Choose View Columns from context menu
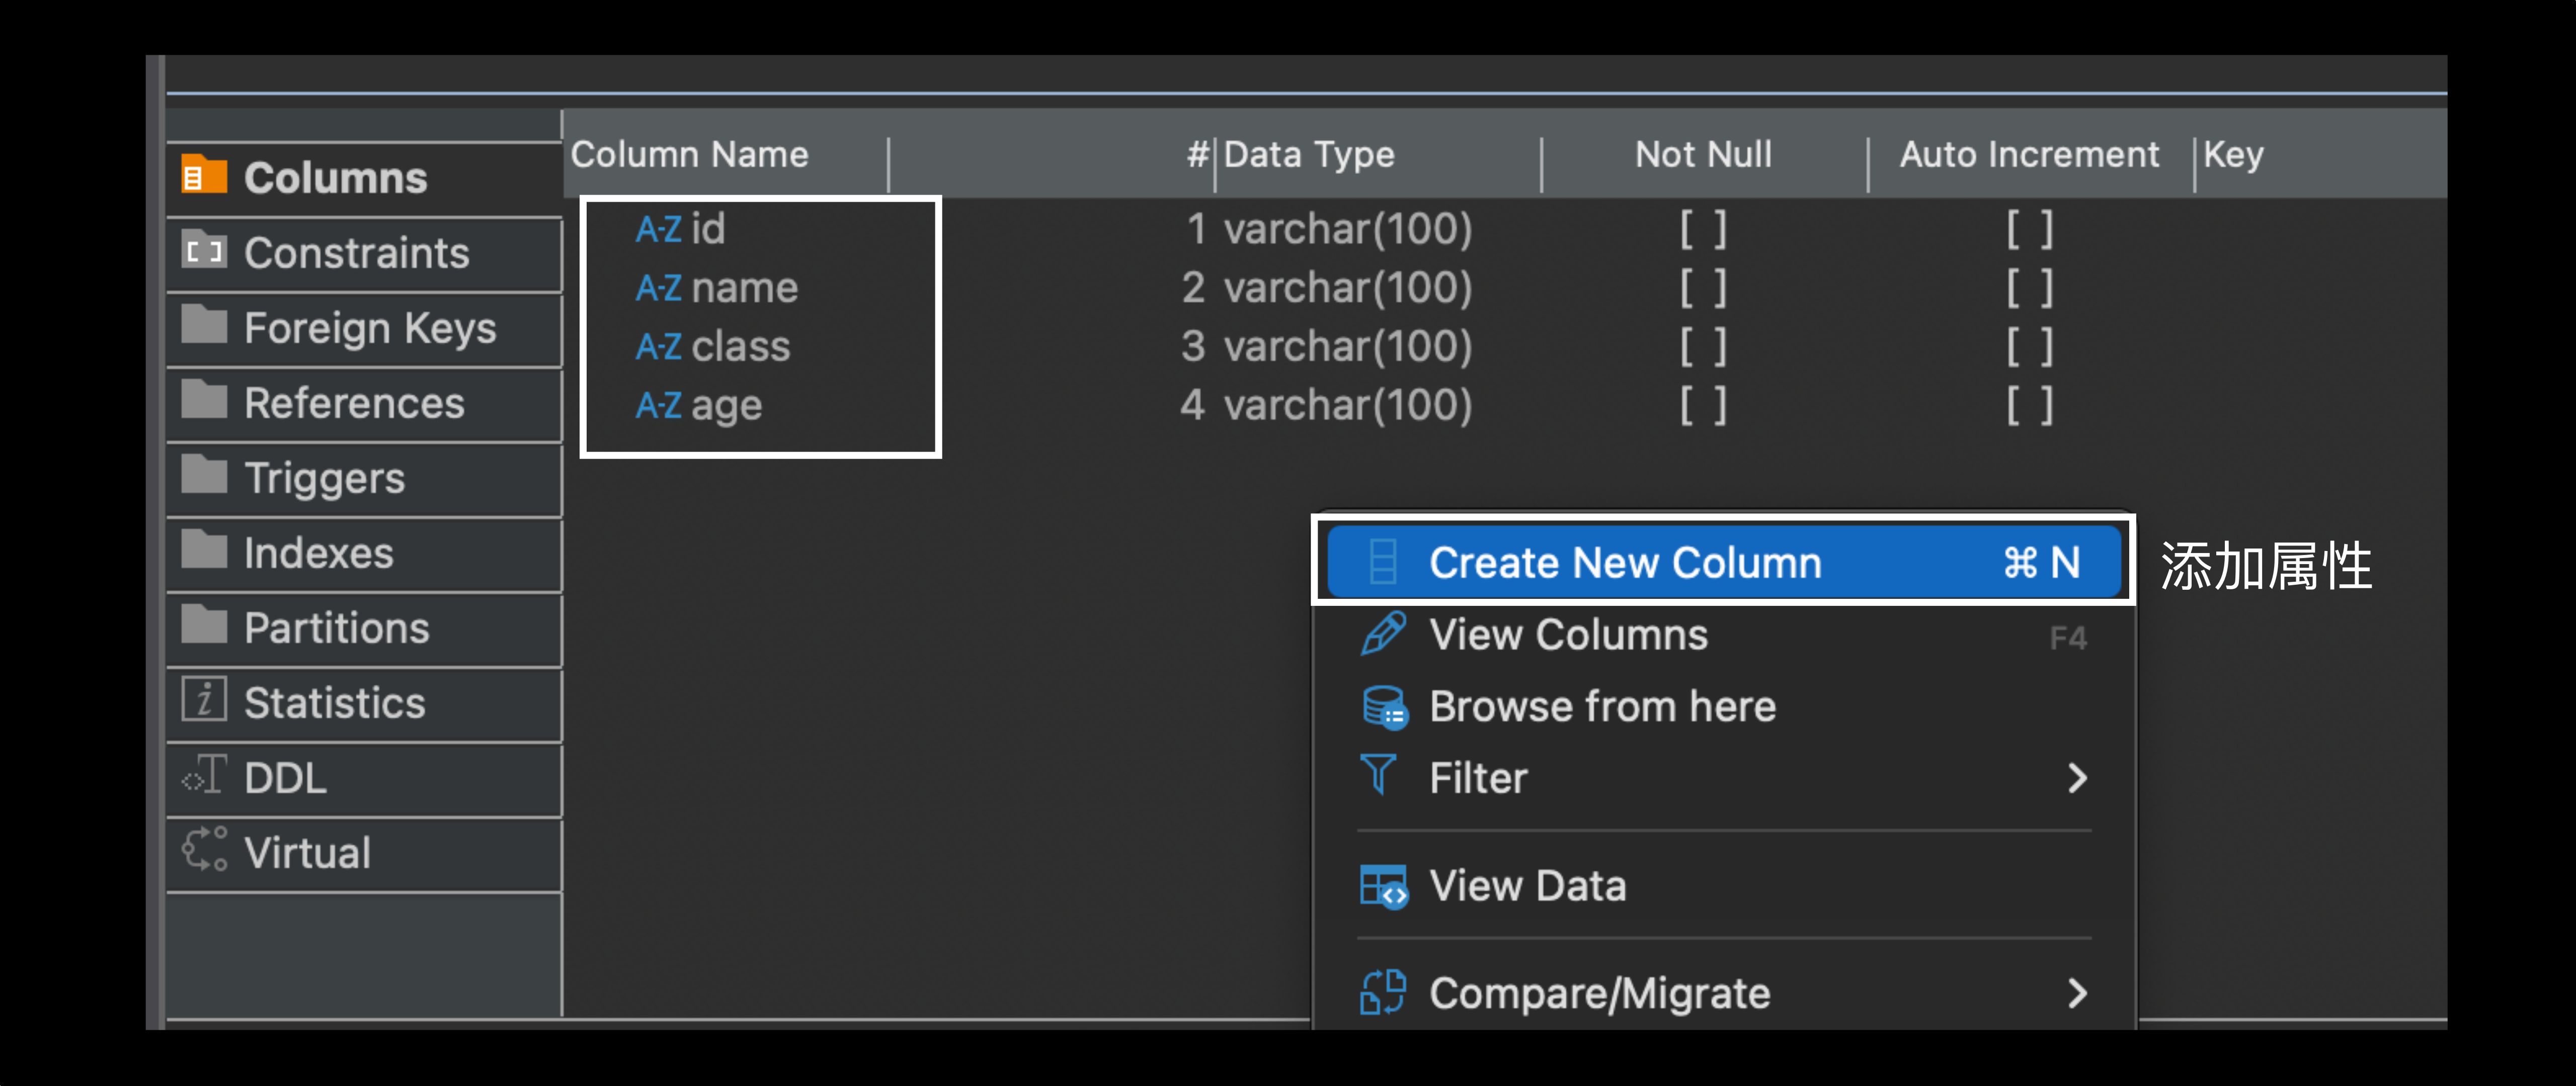2576x1086 pixels. [x=1568, y=636]
